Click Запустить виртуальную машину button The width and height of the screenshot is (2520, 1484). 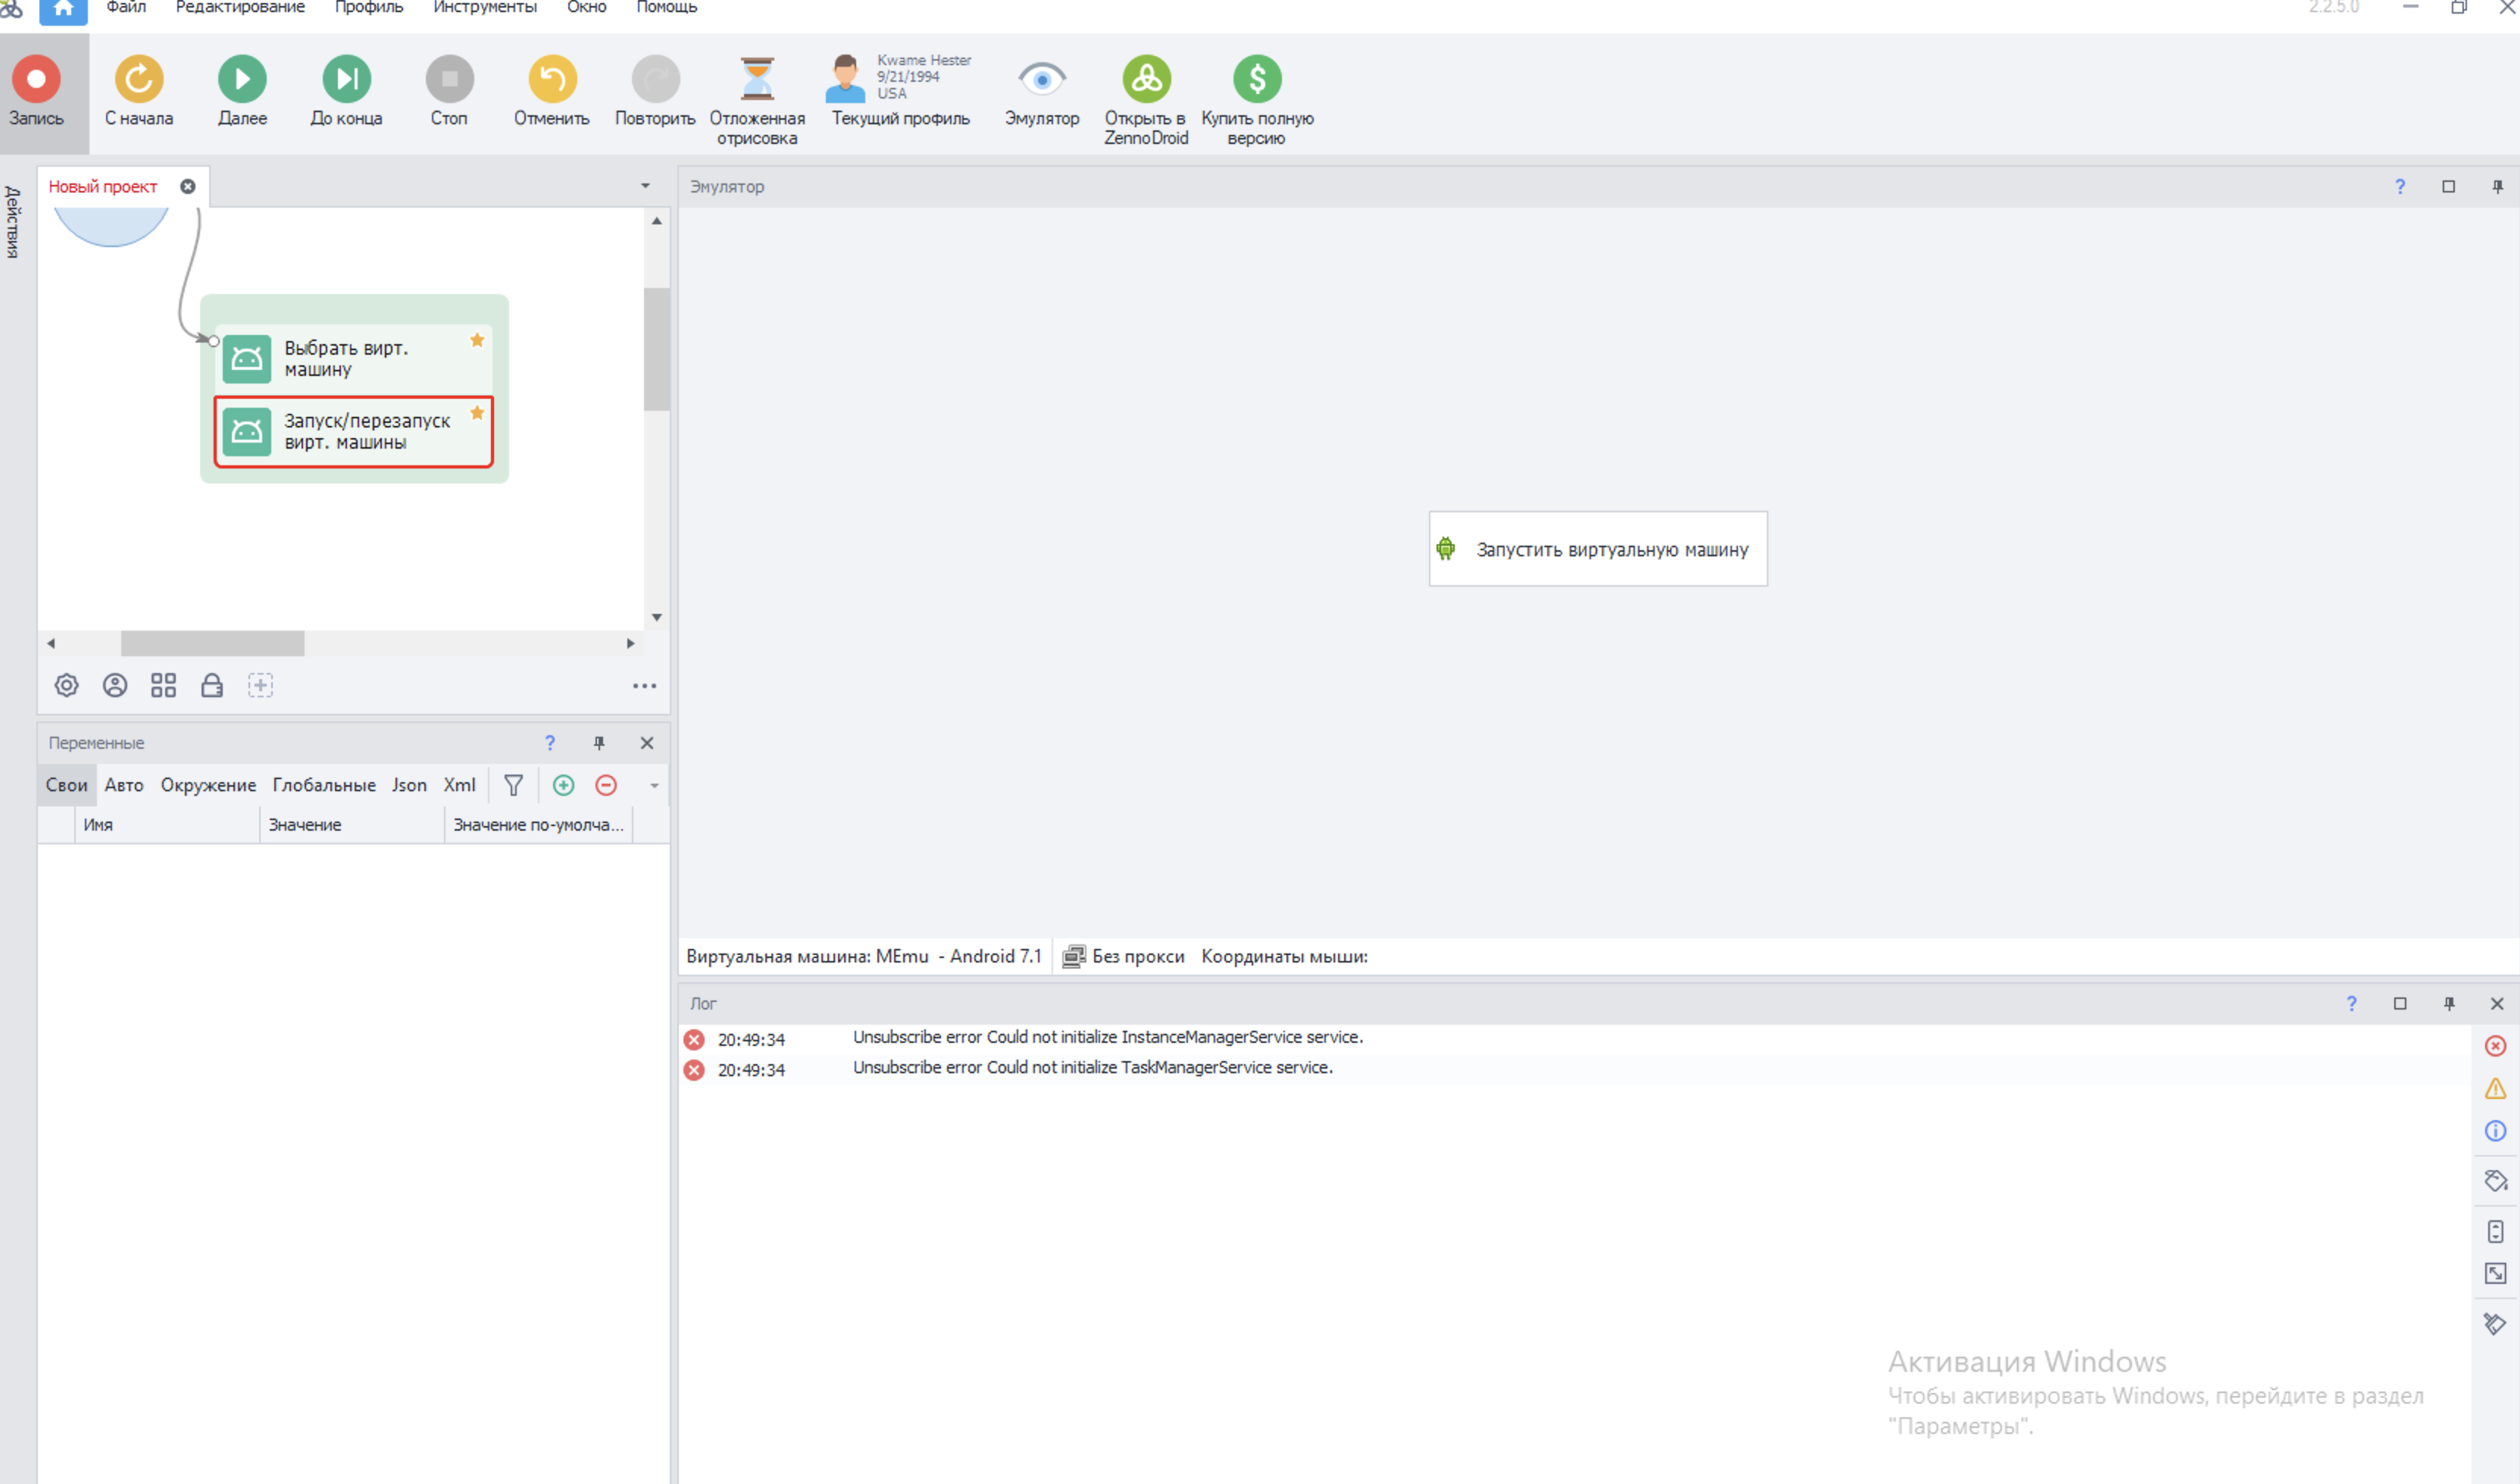tap(1597, 549)
